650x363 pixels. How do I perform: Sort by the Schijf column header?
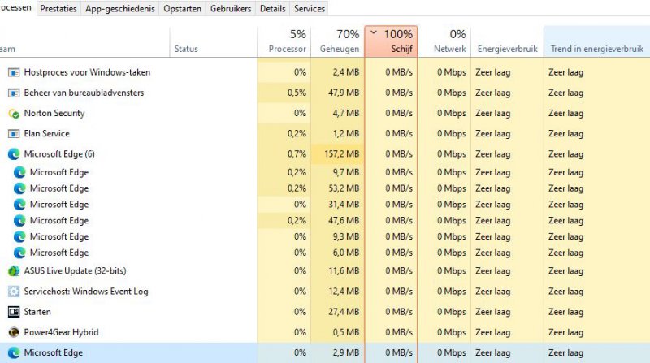tap(391, 41)
